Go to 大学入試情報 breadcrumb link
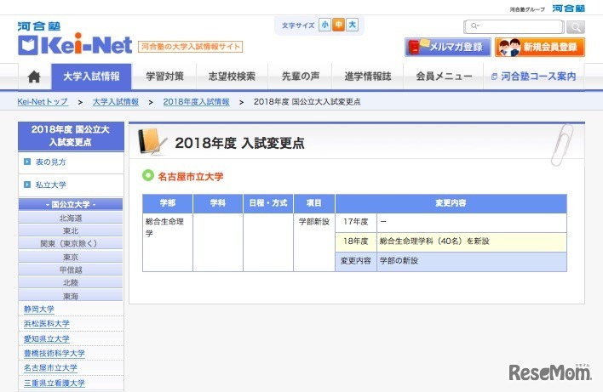Image resolution: width=603 pixels, height=392 pixels. click(116, 102)
